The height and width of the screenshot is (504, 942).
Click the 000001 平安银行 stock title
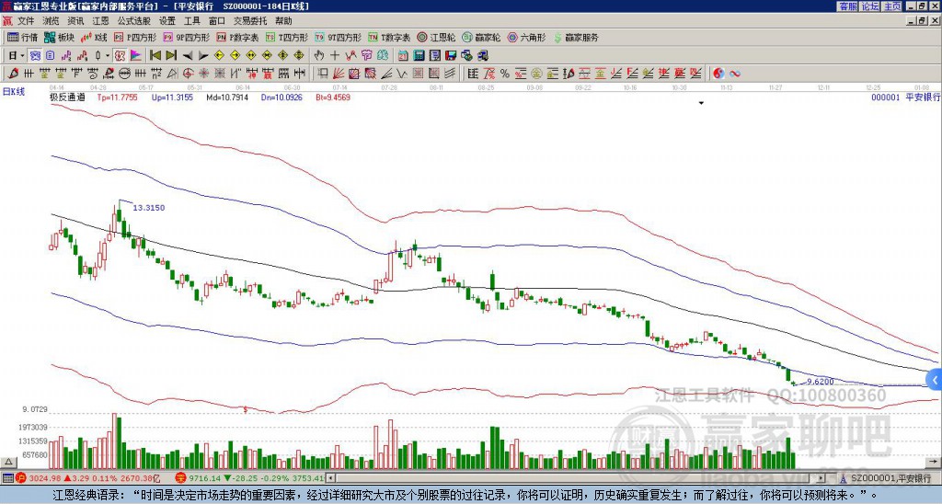coord(905,97)
